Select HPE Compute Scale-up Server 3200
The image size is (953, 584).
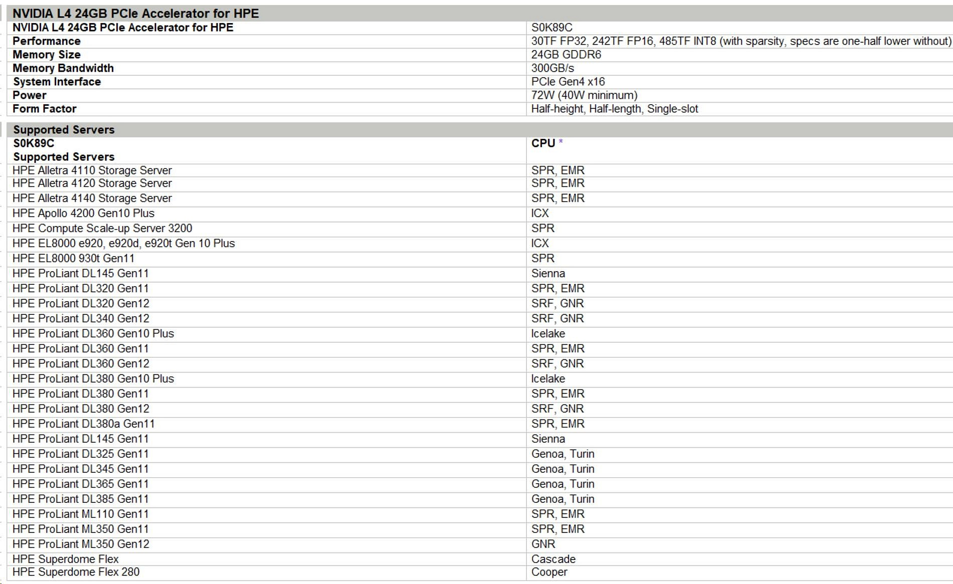point(102,229)
